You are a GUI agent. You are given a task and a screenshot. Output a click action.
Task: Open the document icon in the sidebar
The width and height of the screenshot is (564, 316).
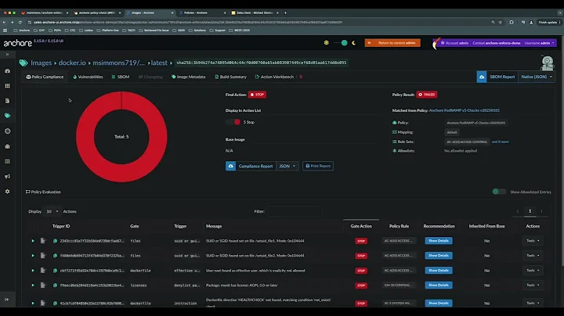(7, 101)
